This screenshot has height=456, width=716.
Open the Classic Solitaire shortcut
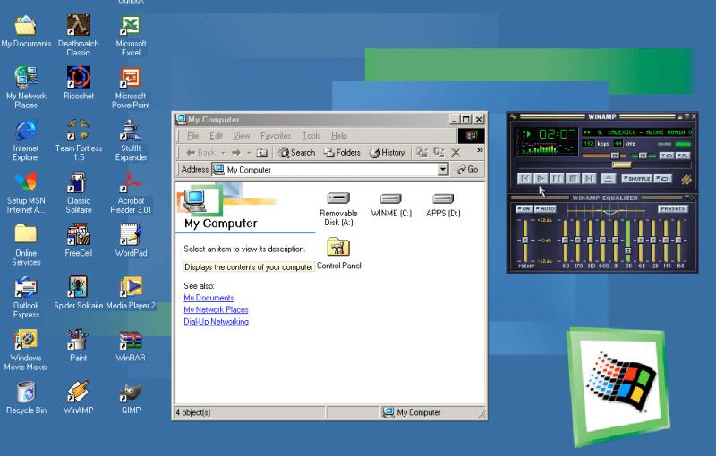point(79,192)
